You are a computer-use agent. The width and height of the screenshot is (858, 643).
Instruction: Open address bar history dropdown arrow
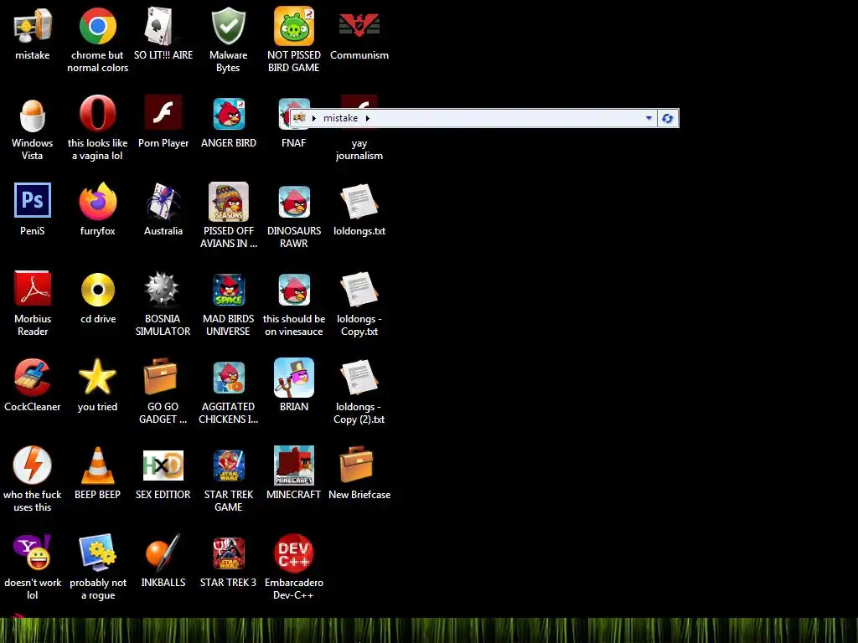(x=649, y=118)
